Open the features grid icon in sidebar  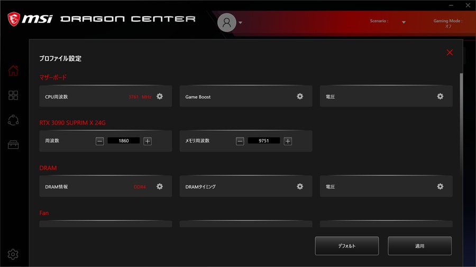click(x=13, y=96)
